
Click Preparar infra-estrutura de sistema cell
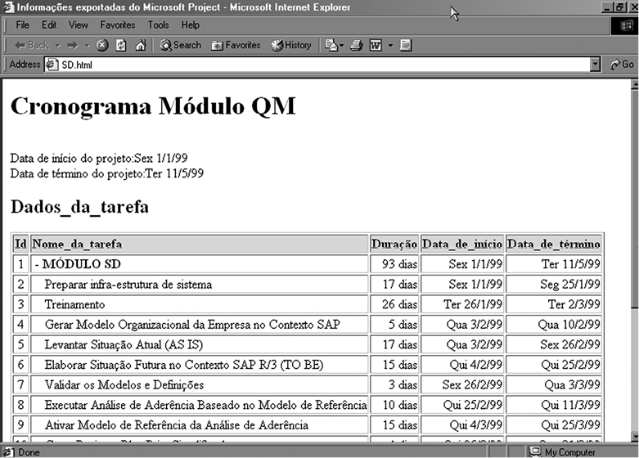point(200,284)
